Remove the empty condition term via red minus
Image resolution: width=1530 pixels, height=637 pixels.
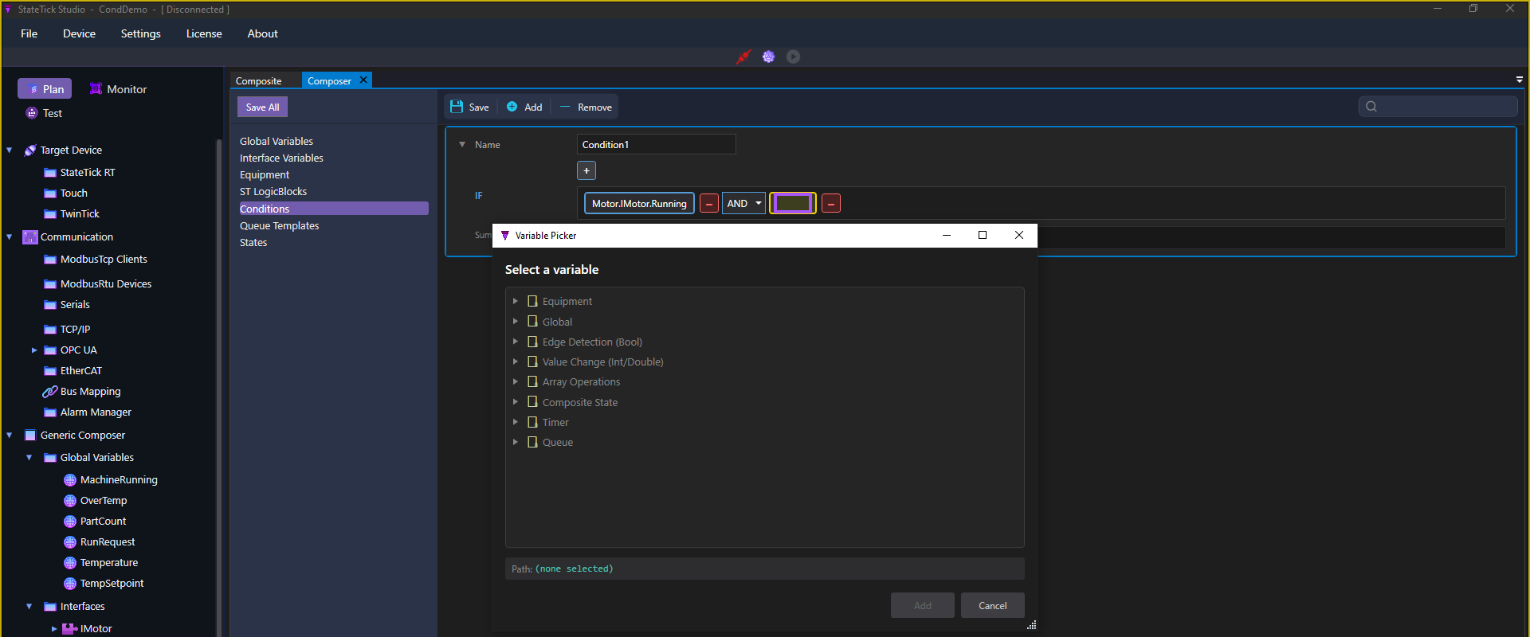click(830, 204)
